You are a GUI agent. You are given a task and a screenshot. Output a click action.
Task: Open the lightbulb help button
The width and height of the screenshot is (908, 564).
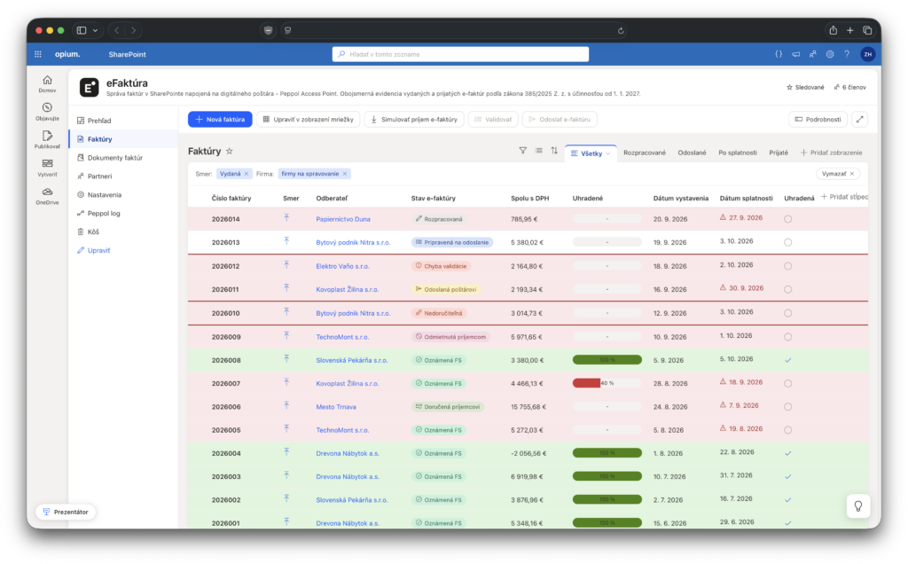(x=858, y=506)
